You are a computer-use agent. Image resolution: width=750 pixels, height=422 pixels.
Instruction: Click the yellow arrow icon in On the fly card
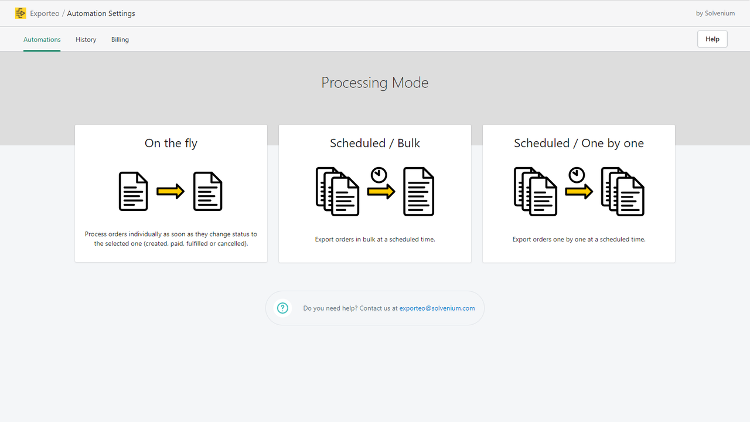pyautogui.click(x=171, y=191)
